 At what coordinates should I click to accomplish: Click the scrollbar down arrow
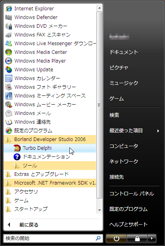point(100,210)
